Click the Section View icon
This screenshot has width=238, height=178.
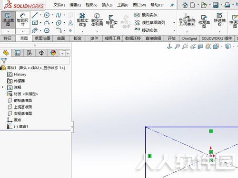200,47
